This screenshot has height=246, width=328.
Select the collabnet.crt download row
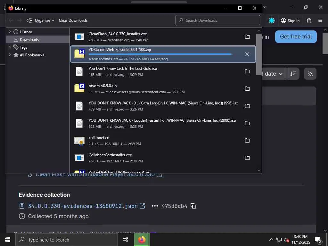point(163,141)
